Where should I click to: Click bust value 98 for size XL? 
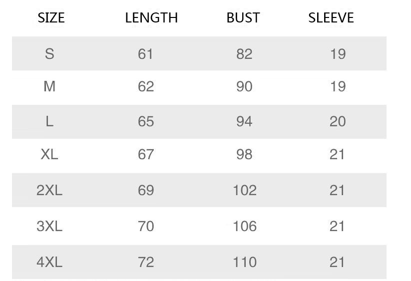pyautogui.click(x=244, y=154)
